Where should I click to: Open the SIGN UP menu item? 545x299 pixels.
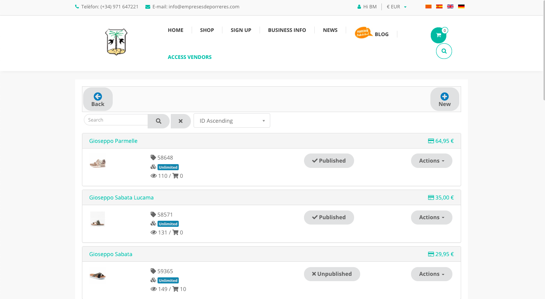click(x=241, y=30)
